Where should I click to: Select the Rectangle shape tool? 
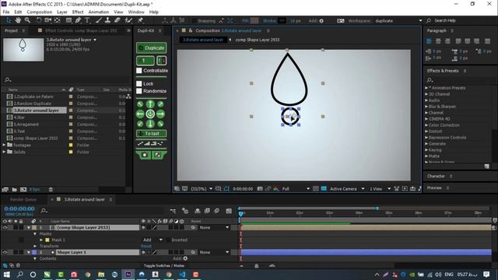pos(68,20)
